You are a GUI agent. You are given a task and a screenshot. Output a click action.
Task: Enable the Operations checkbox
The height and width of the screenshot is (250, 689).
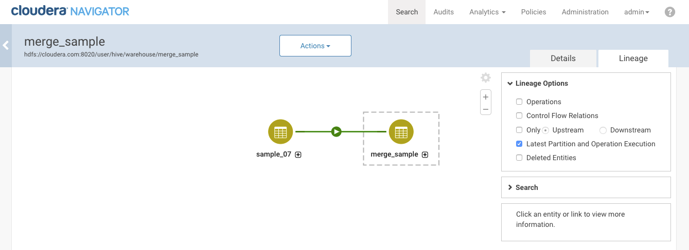[519, 102]
